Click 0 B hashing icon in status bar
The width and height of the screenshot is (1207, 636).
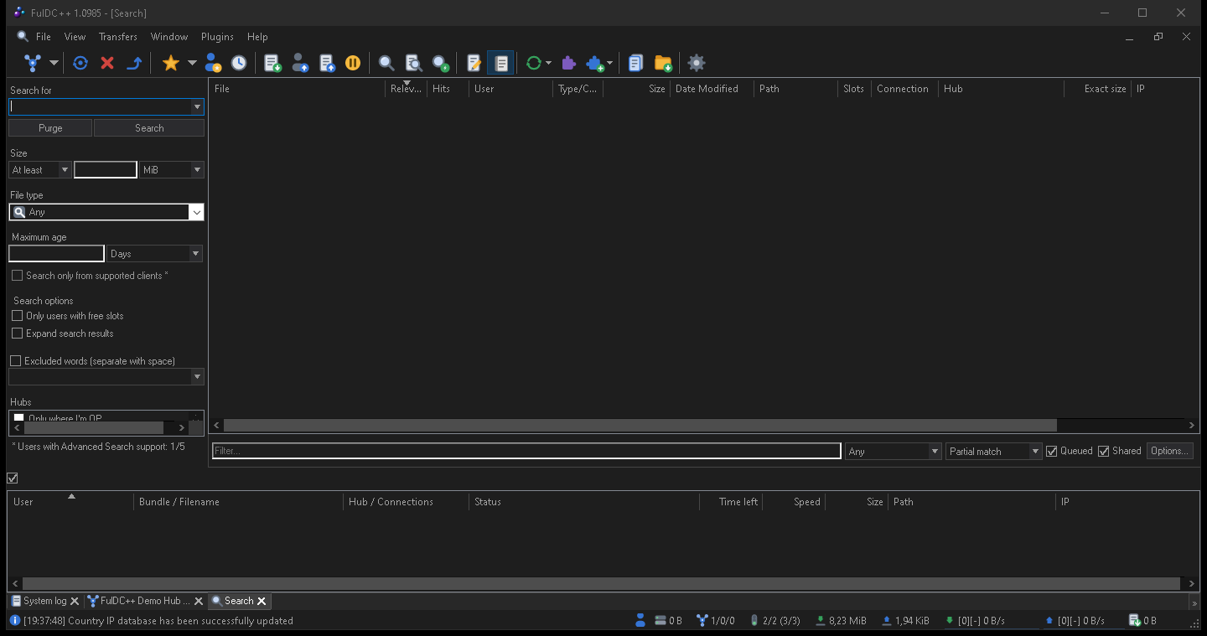668,621
